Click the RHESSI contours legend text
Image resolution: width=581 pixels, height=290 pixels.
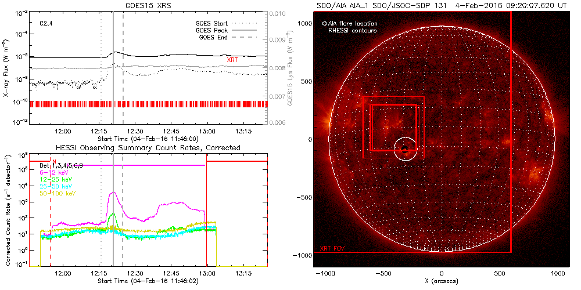(x=353, y=30)
